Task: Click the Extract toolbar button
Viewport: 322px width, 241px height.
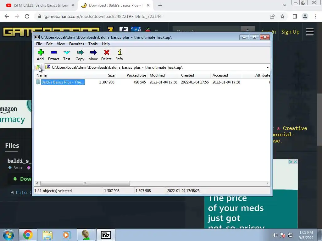Action: pyautogui.click(x=53, y=55)
